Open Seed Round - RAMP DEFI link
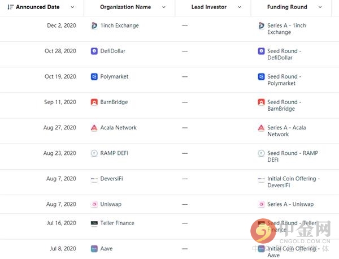Viewport: 339px width, 259px height. 293,157
